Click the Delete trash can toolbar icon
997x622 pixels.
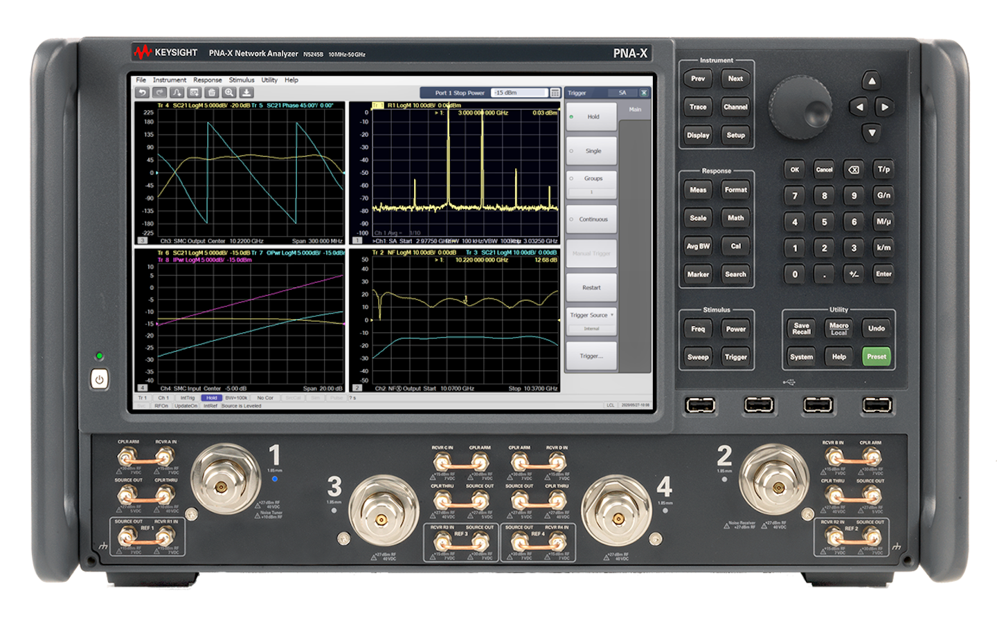click(212, 93)
